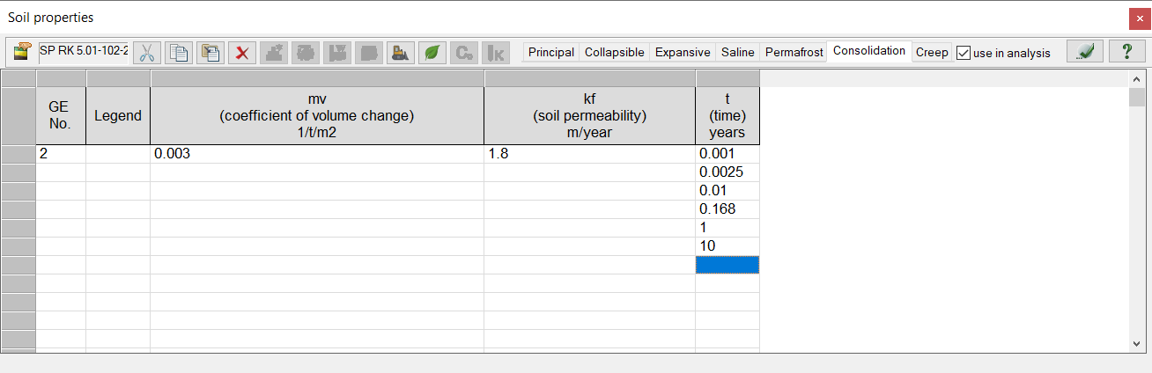Image resolution: width=1152 pixels, height=373 pixels.
Task: Open help with the question mark icon
Action: (1126, 52)
